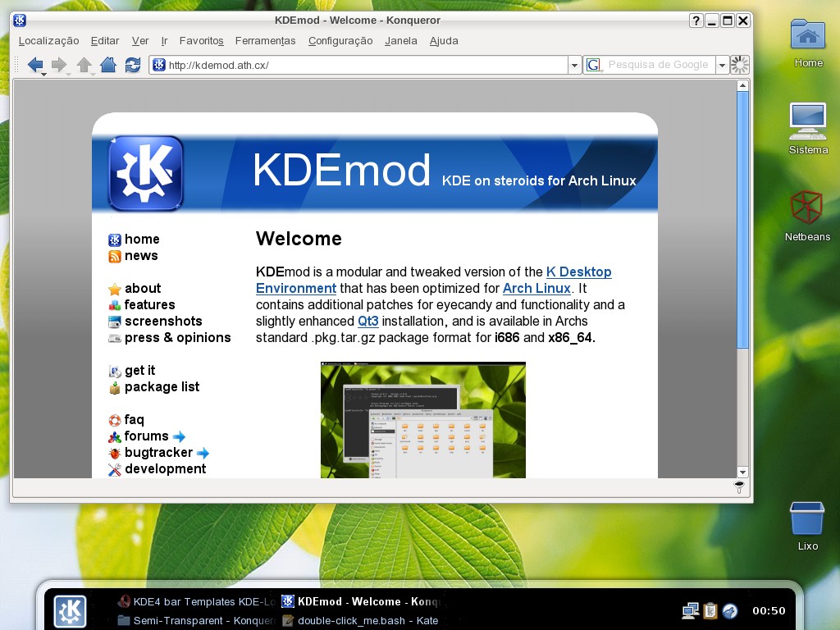Open the press & opinions link

pyautogui.click(x=177, y=337)
